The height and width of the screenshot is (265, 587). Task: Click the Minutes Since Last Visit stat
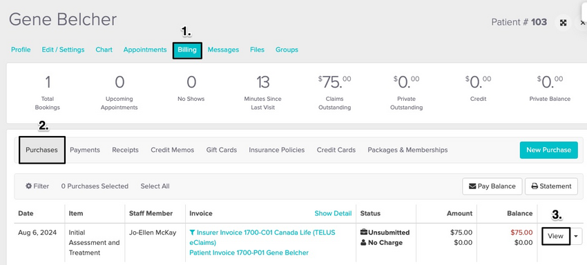click(263, 92)
